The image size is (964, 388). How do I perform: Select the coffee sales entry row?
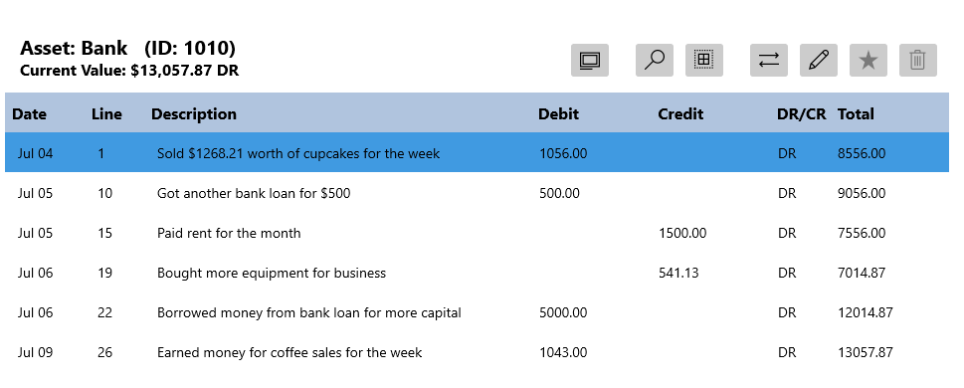(478, 352)
